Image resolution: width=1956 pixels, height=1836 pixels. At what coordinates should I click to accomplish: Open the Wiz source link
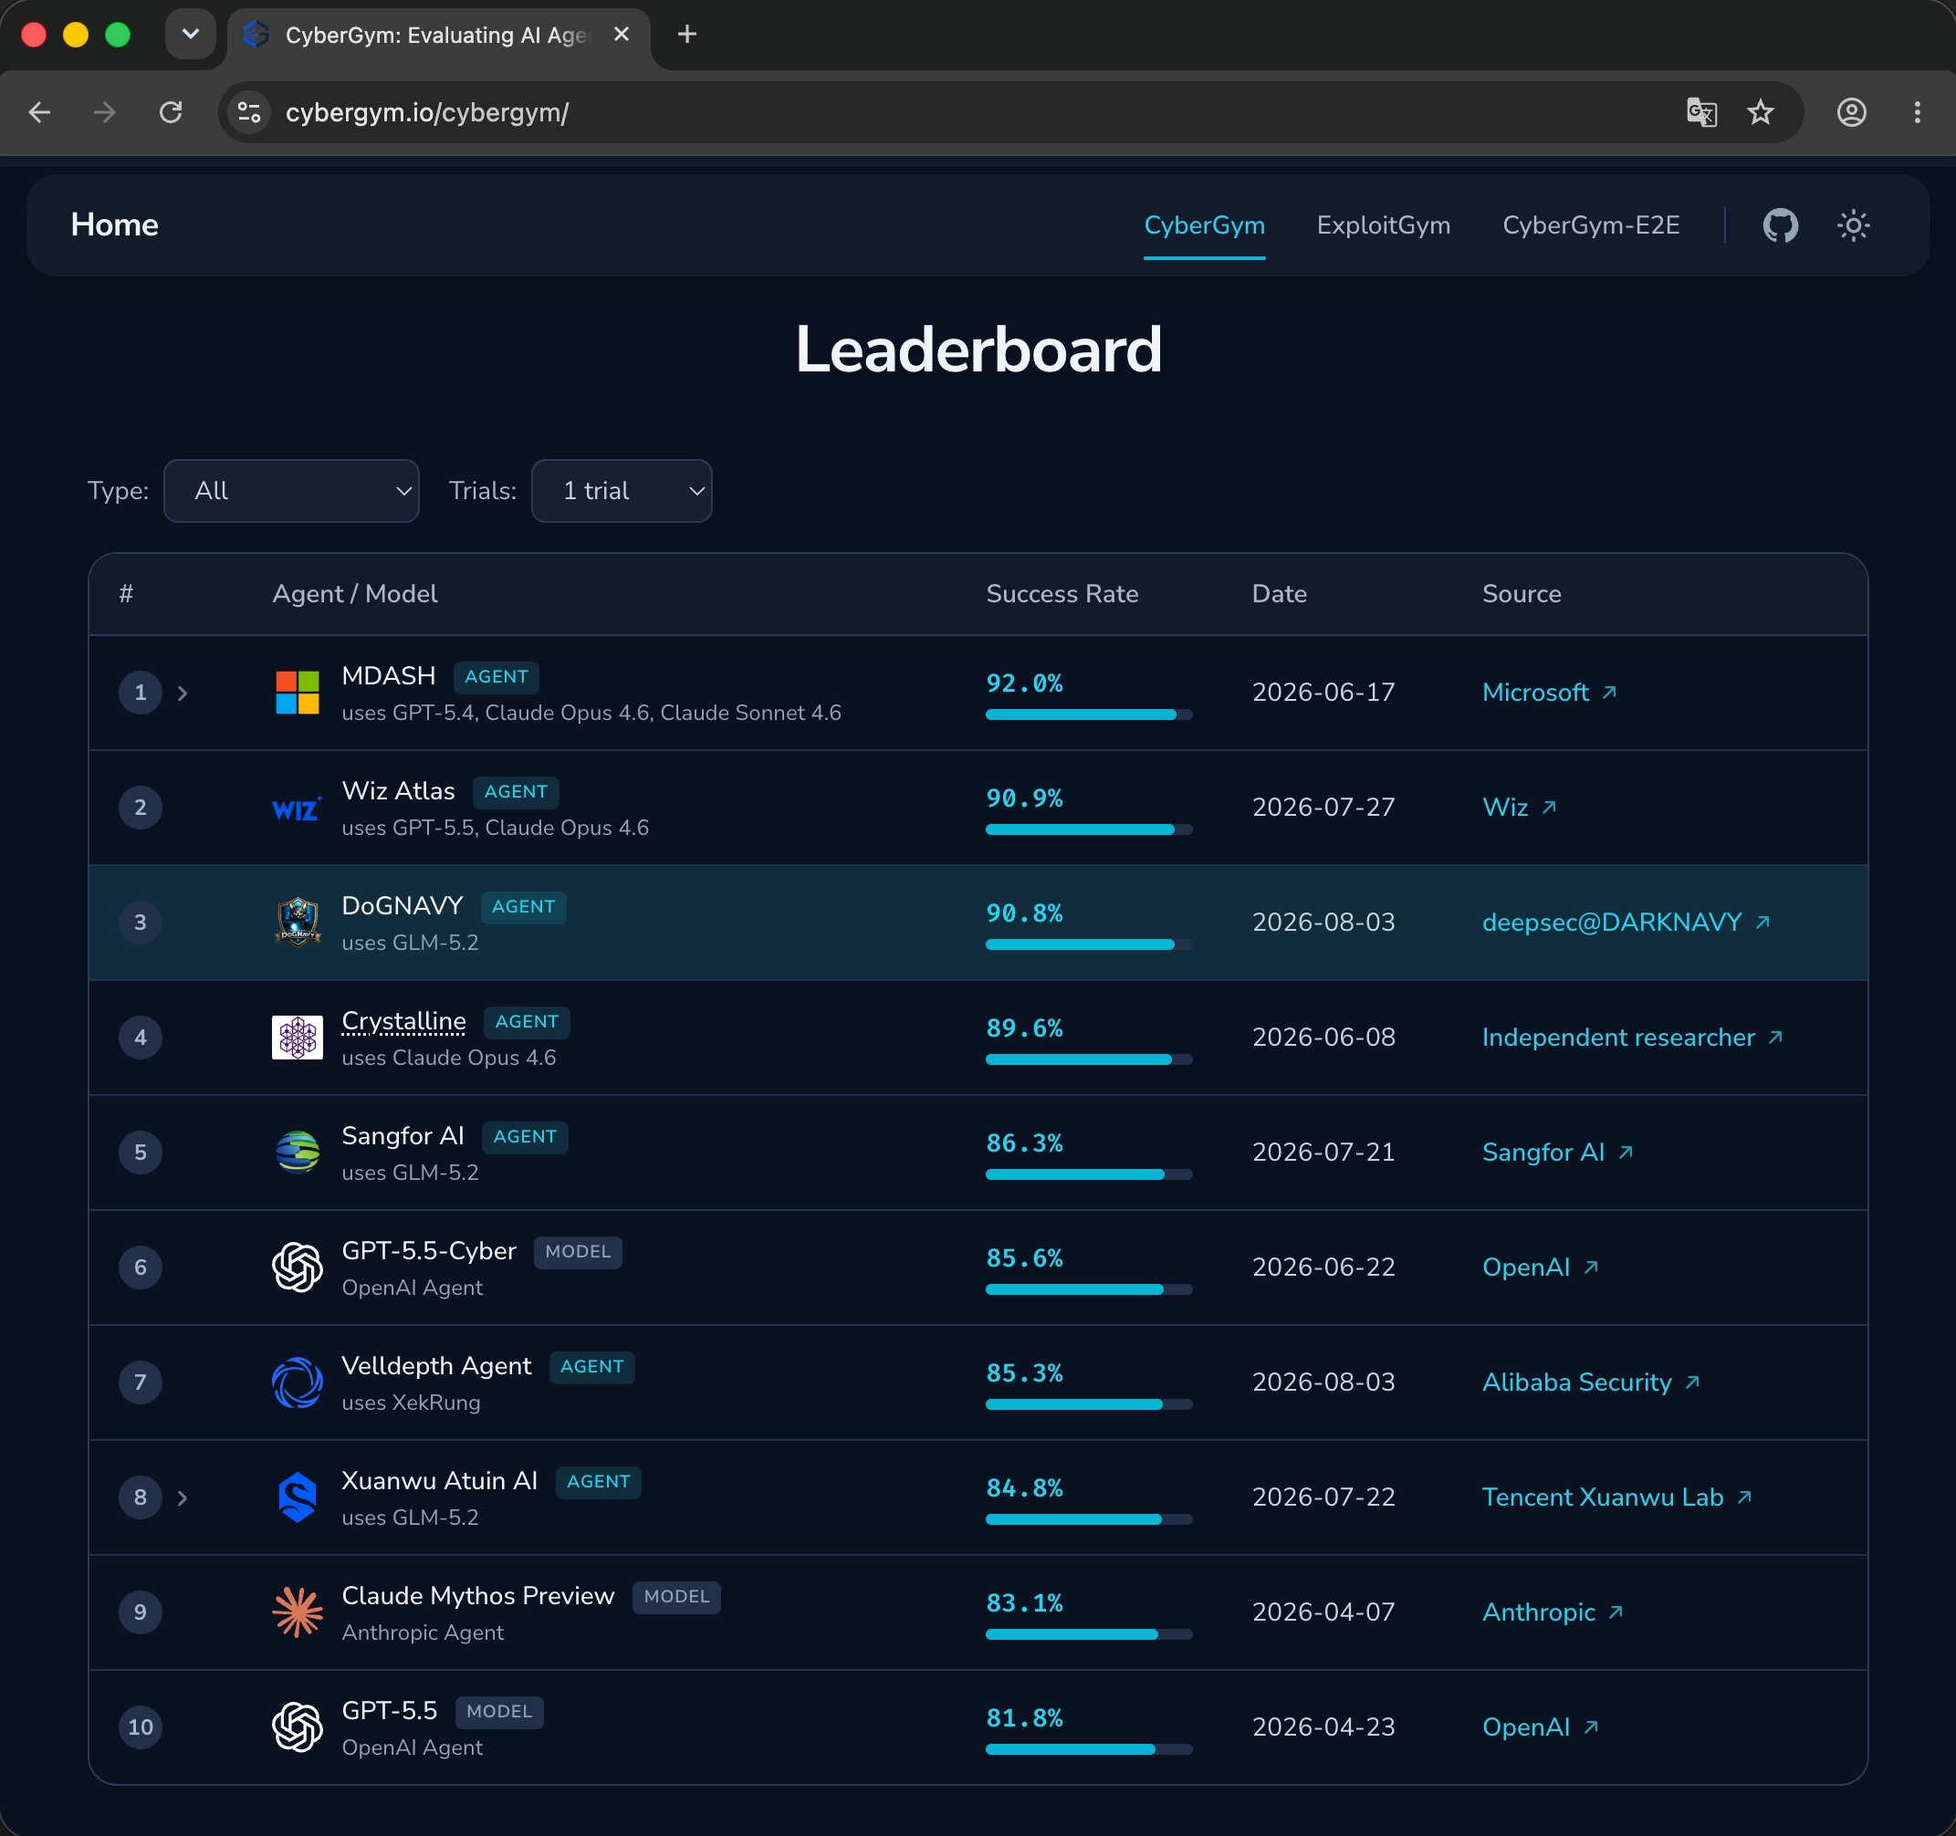1519,808
